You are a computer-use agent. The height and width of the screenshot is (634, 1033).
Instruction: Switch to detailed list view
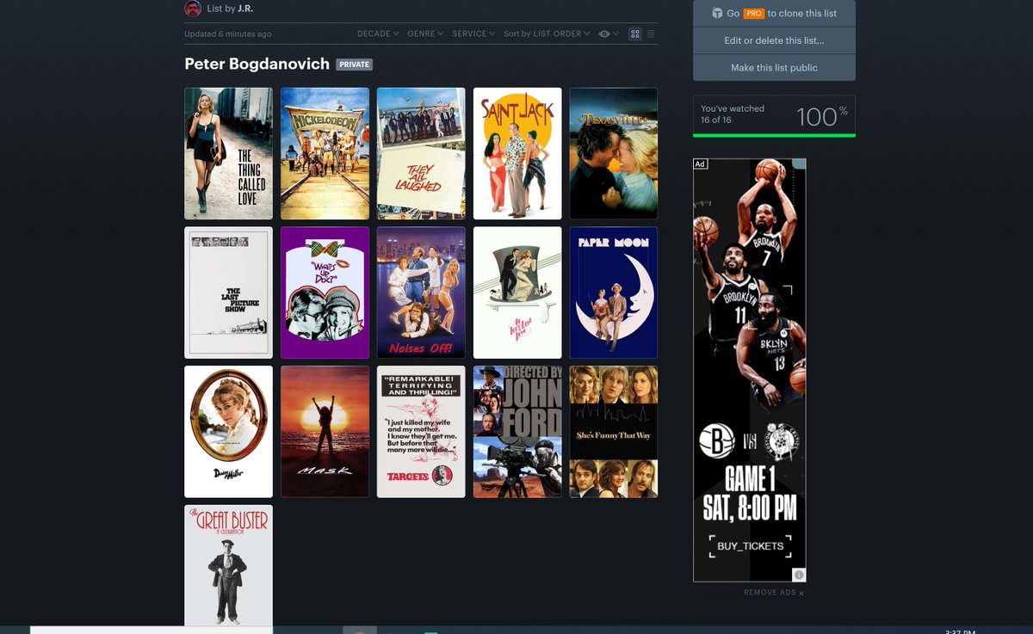tap(651, 34)
